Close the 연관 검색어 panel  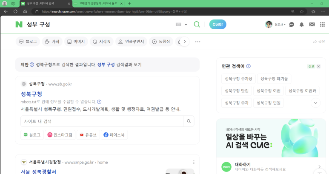[x=318, y=66]
